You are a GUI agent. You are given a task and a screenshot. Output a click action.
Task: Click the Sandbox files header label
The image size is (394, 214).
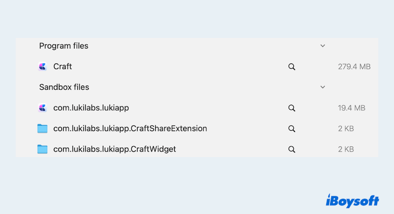click(64, 87)
